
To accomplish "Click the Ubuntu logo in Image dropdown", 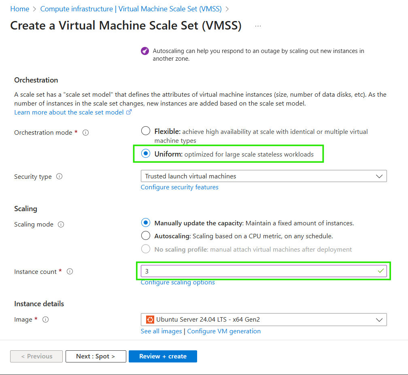I will coord(150,320).
